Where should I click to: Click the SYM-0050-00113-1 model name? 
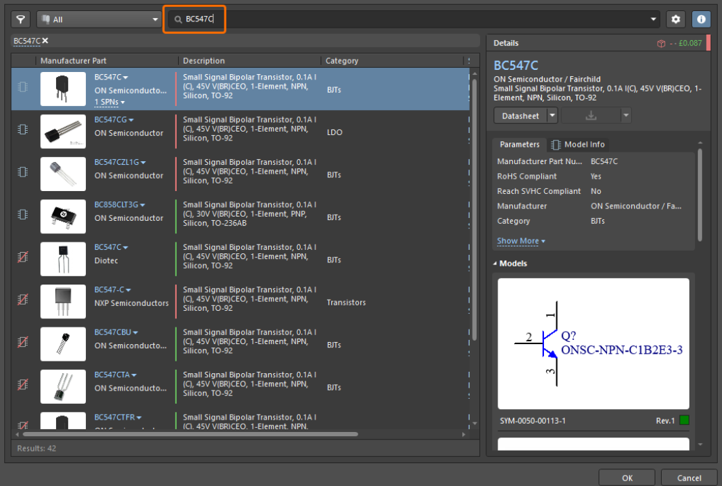point(533,421)
